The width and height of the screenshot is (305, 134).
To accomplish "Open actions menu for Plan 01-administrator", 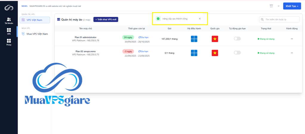I will coord(292,39).
